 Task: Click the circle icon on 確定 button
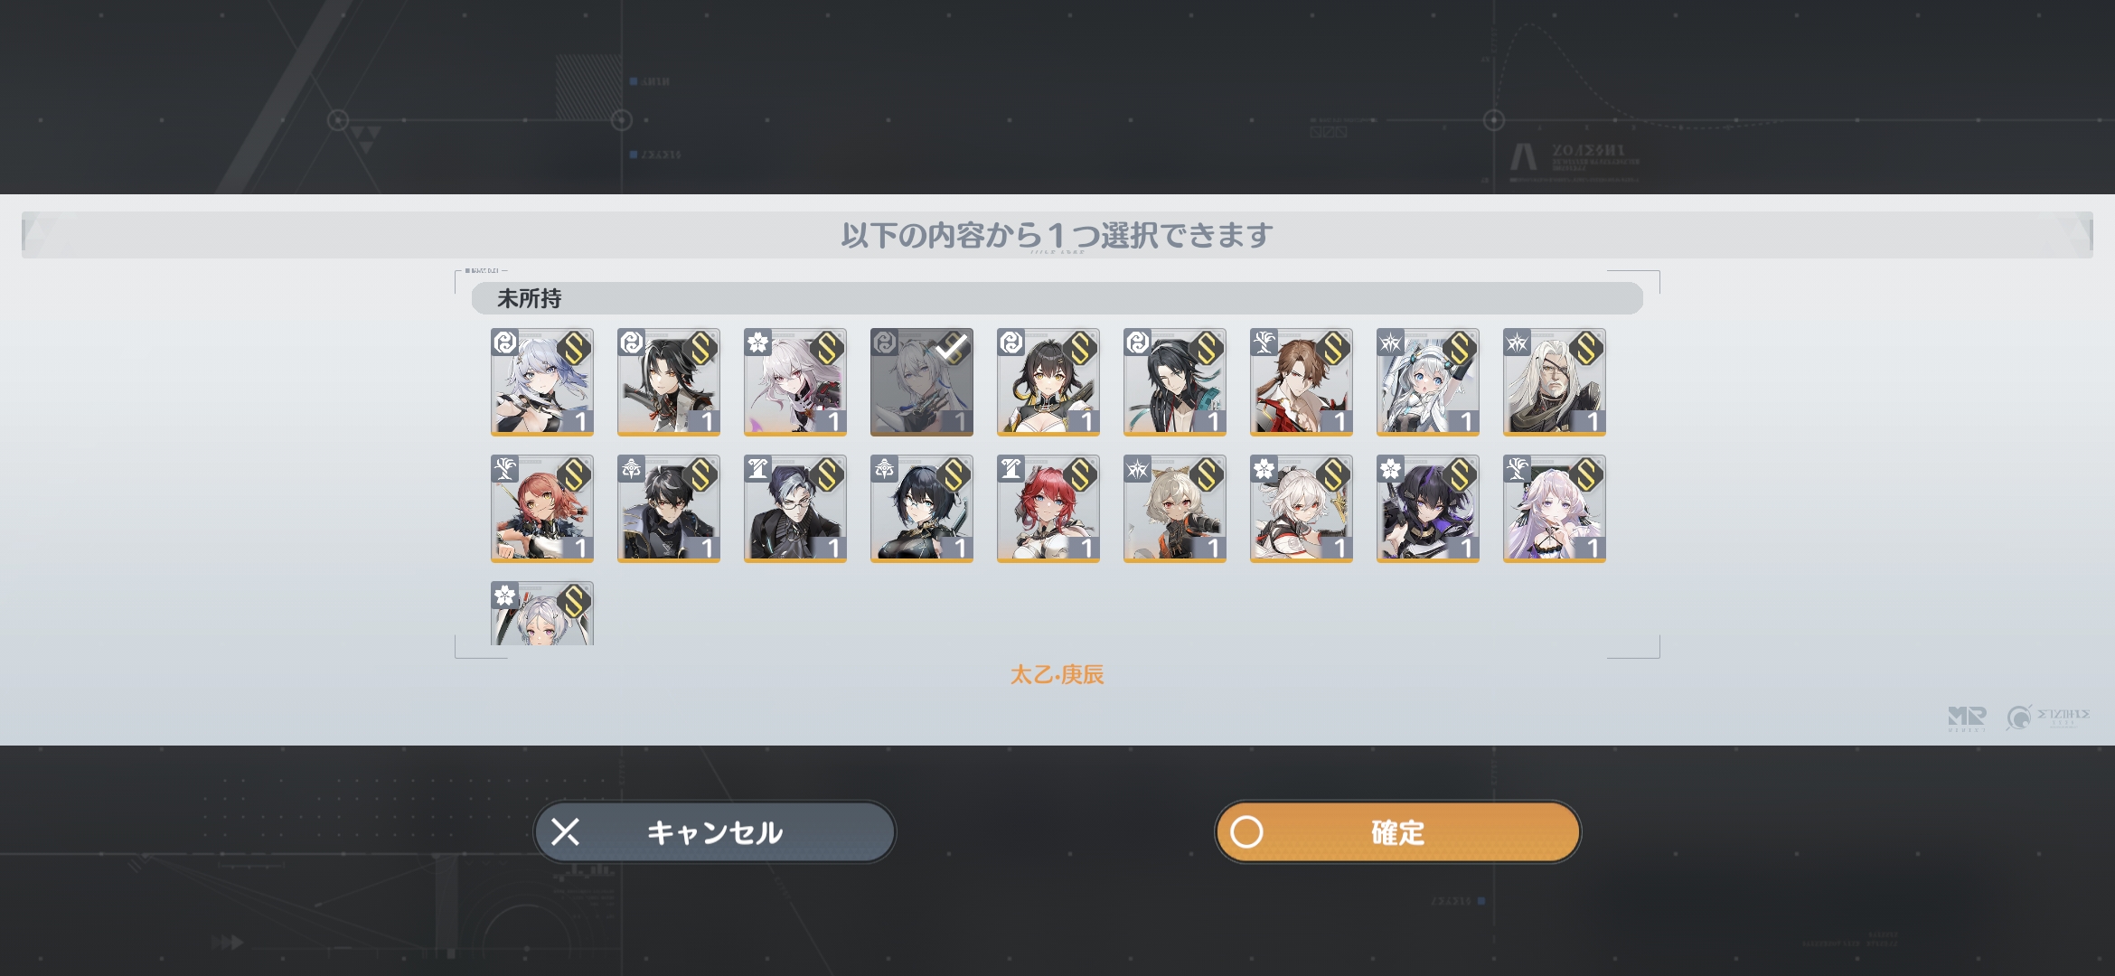(1246, 831)
